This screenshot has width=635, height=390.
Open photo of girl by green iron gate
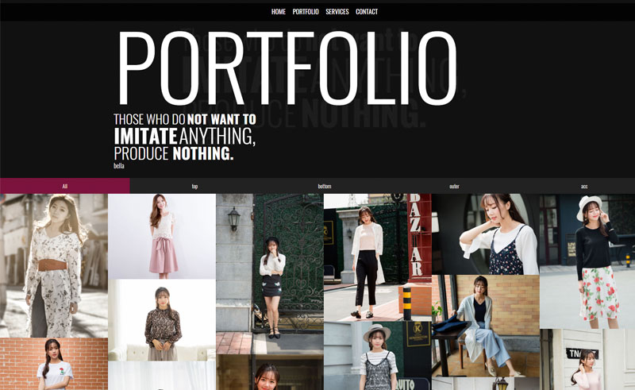(270, 274)
